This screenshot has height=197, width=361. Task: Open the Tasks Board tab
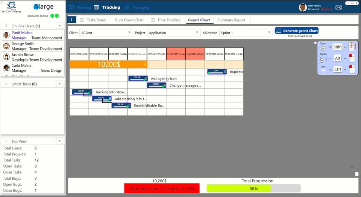coord(93,20)
